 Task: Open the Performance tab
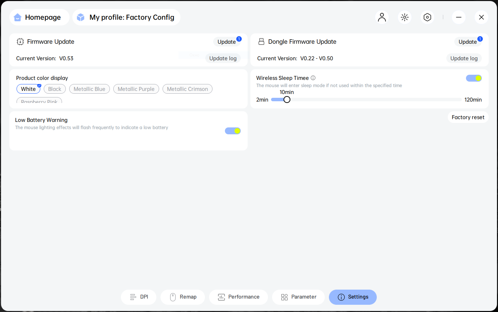tap(238, 297)
